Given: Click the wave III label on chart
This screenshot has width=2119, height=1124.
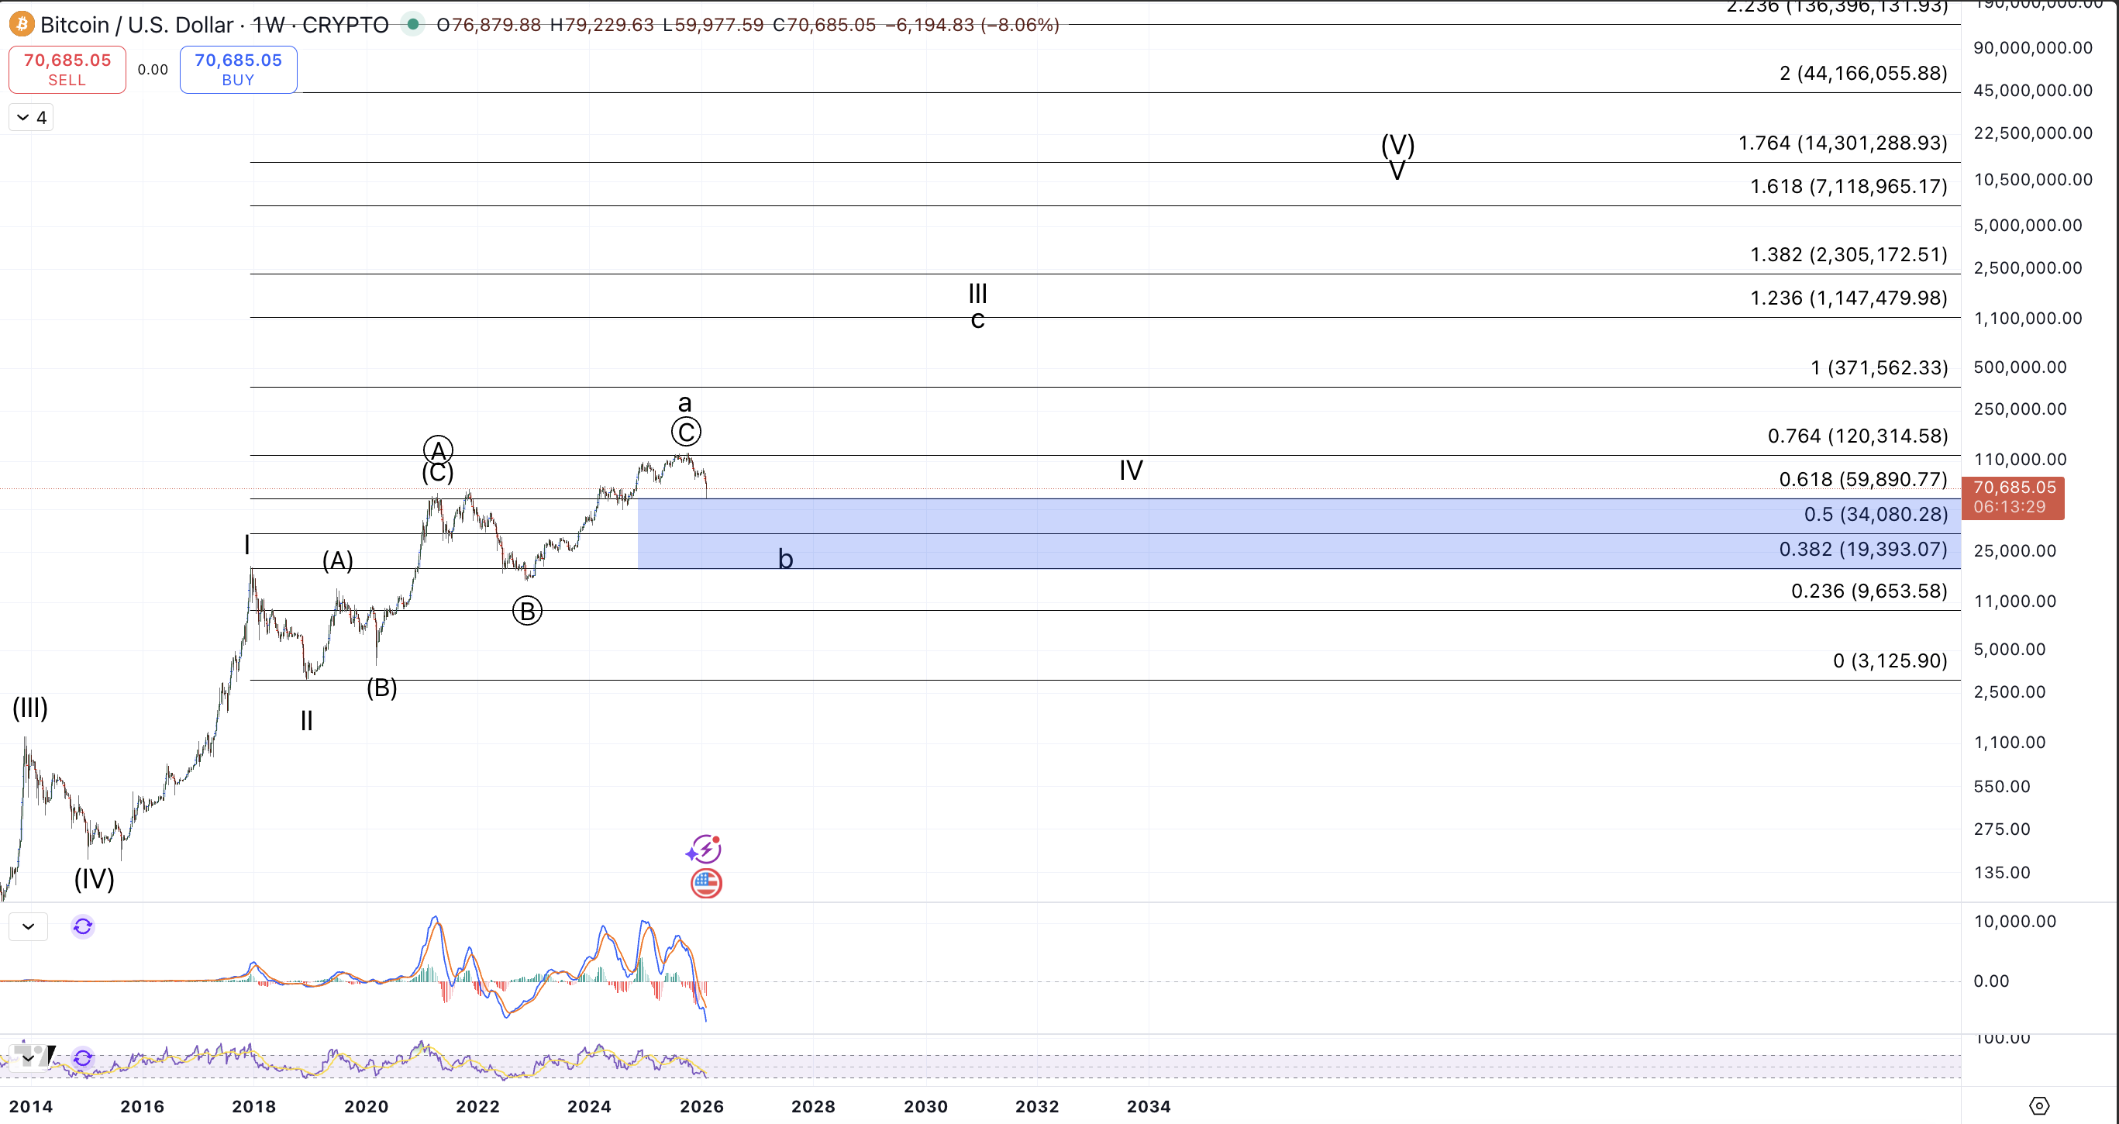Looking at the screenshot, I should pos(977,293).
